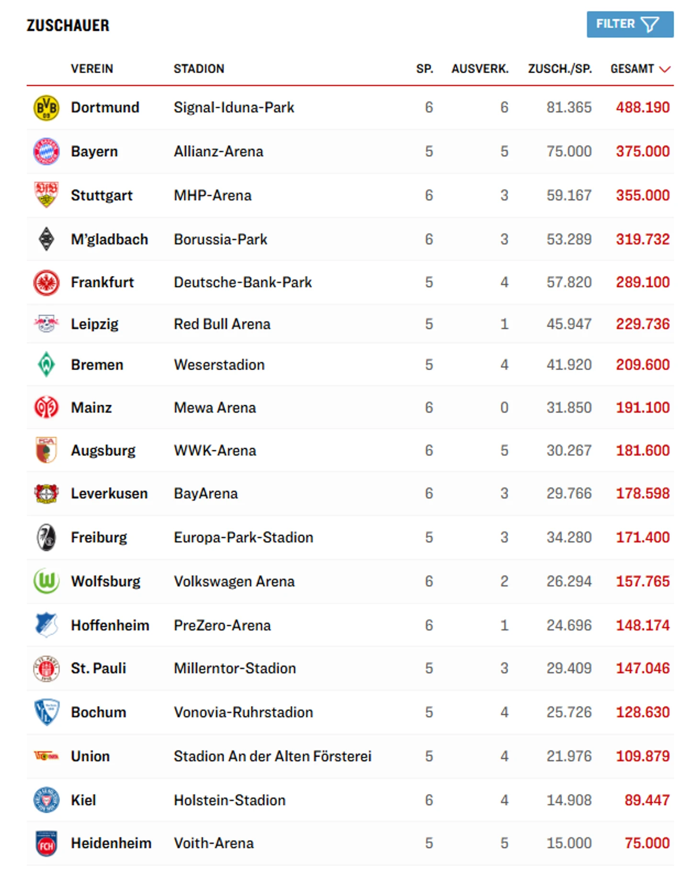Viewport: 699px width, 872px height.
Task: Open the Hoffenheim team link
Action: pyautogui.click(x=110, y=625)
